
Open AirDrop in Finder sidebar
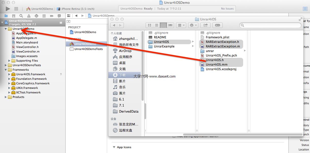click(125, 51)
